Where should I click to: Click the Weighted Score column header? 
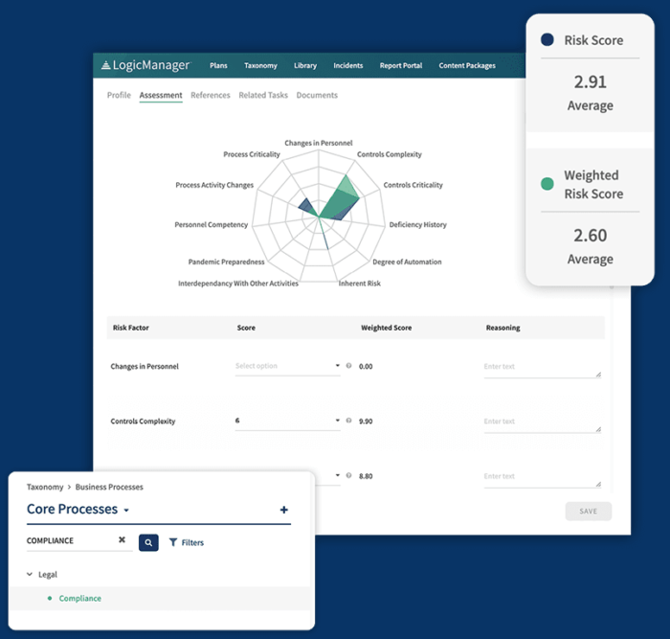[x=387, y=328]
